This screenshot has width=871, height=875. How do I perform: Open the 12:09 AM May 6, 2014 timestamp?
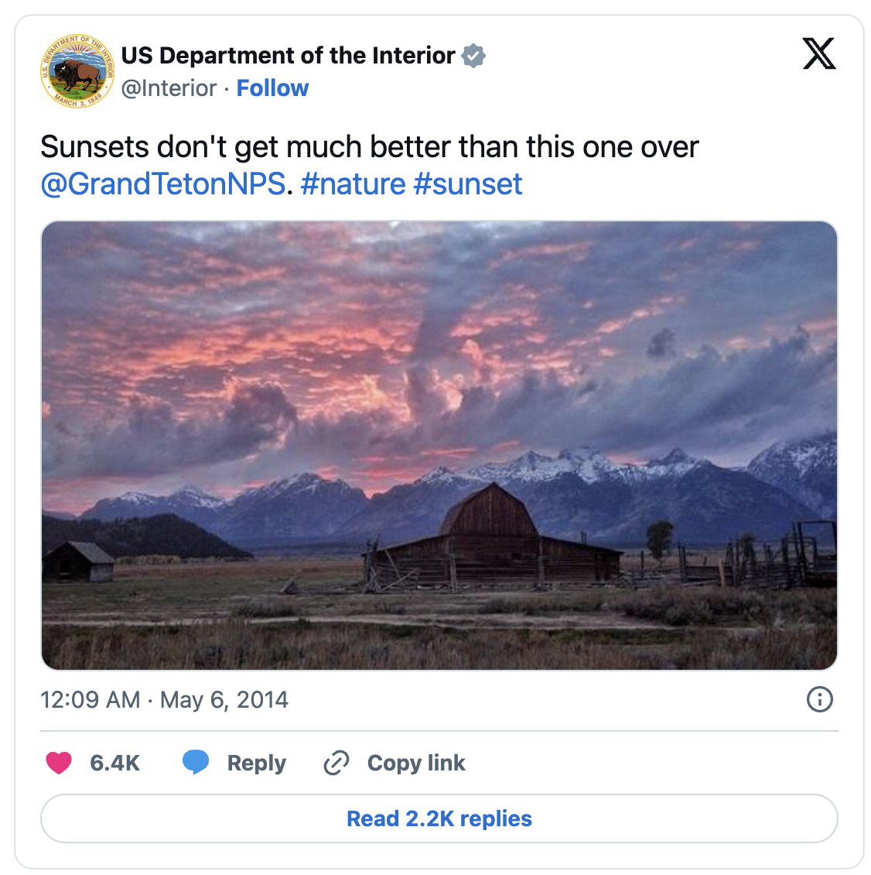[x=164, y=700]
